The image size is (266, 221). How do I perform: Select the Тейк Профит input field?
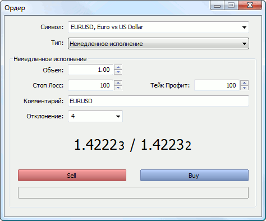(x=217, y=85)
